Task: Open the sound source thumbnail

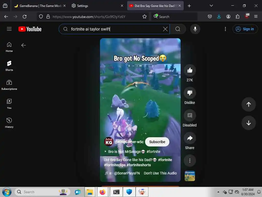Action: [190, 176]
